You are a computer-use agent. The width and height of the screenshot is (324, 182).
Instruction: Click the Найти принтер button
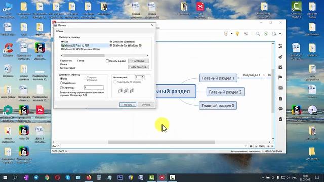pyautogui.click(x=138, y=67)
